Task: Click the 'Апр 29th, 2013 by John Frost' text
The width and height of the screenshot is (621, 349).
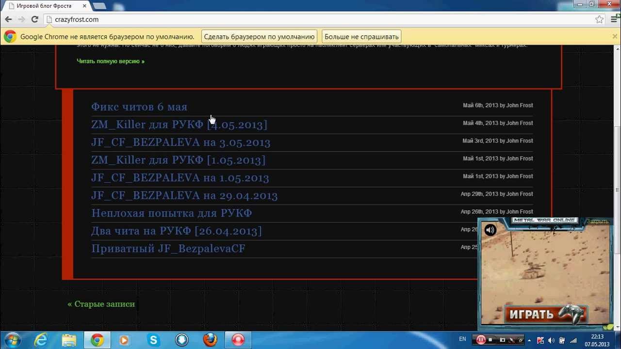Action: (497, 194)
